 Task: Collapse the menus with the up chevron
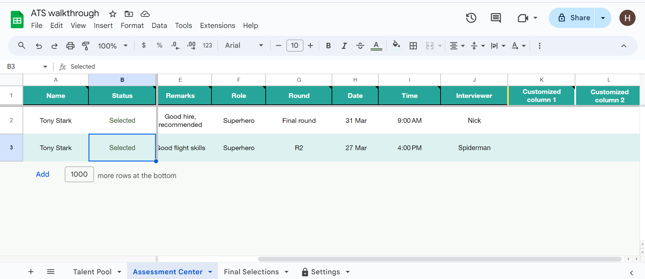coord(623,46)
